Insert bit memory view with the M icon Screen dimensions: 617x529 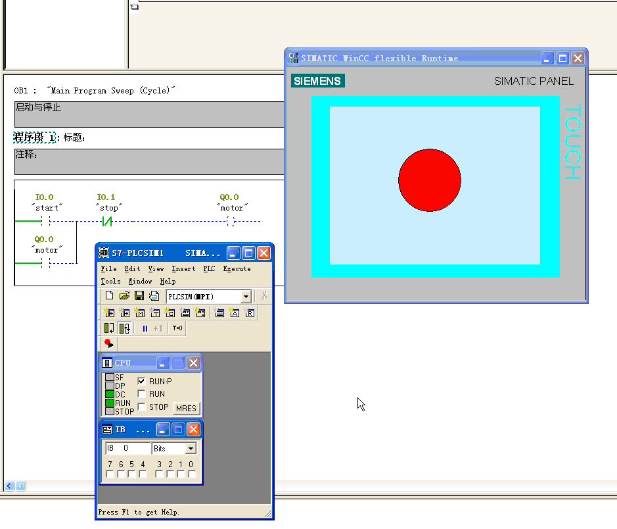(140, 313)
